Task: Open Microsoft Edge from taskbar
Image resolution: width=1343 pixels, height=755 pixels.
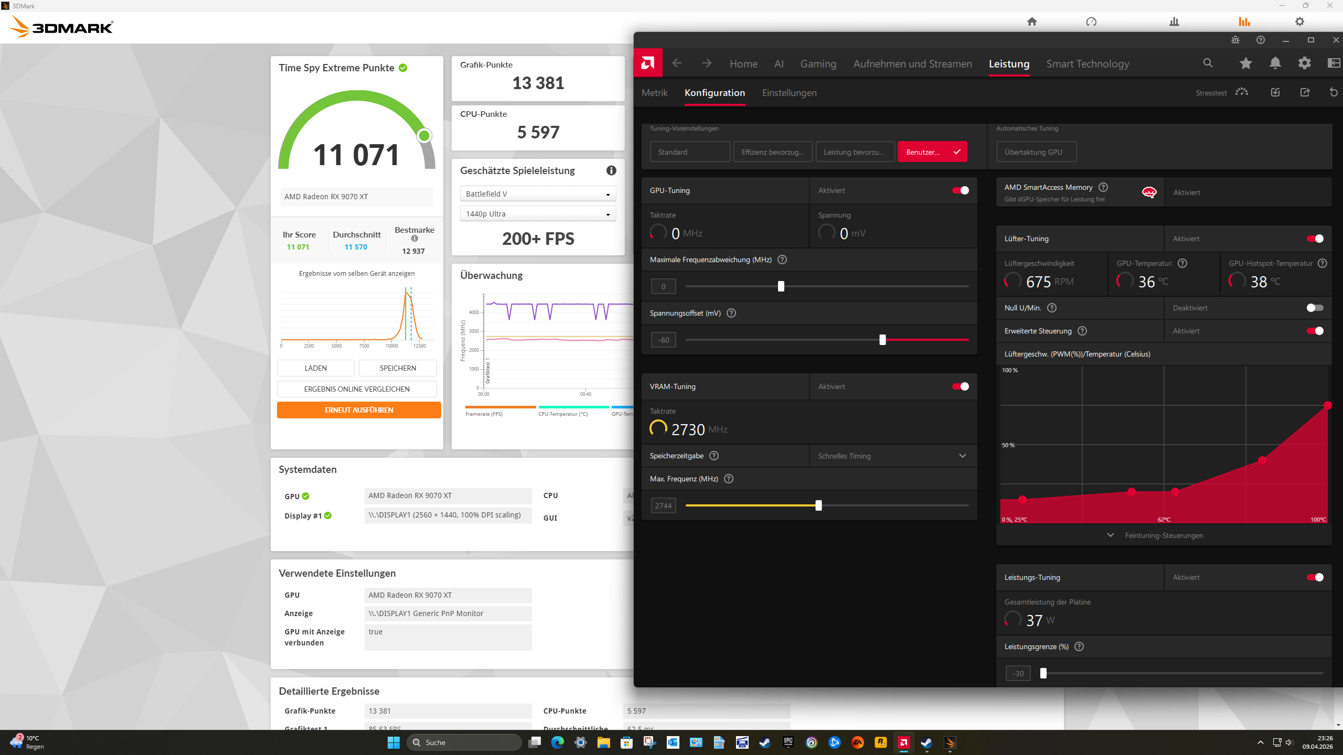Action: [557, 742]
